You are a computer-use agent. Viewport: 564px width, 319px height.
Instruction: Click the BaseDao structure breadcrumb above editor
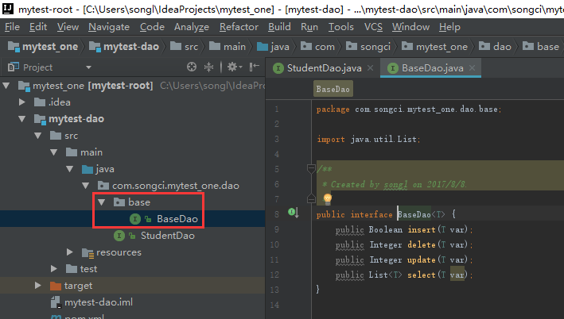point(333,89)
